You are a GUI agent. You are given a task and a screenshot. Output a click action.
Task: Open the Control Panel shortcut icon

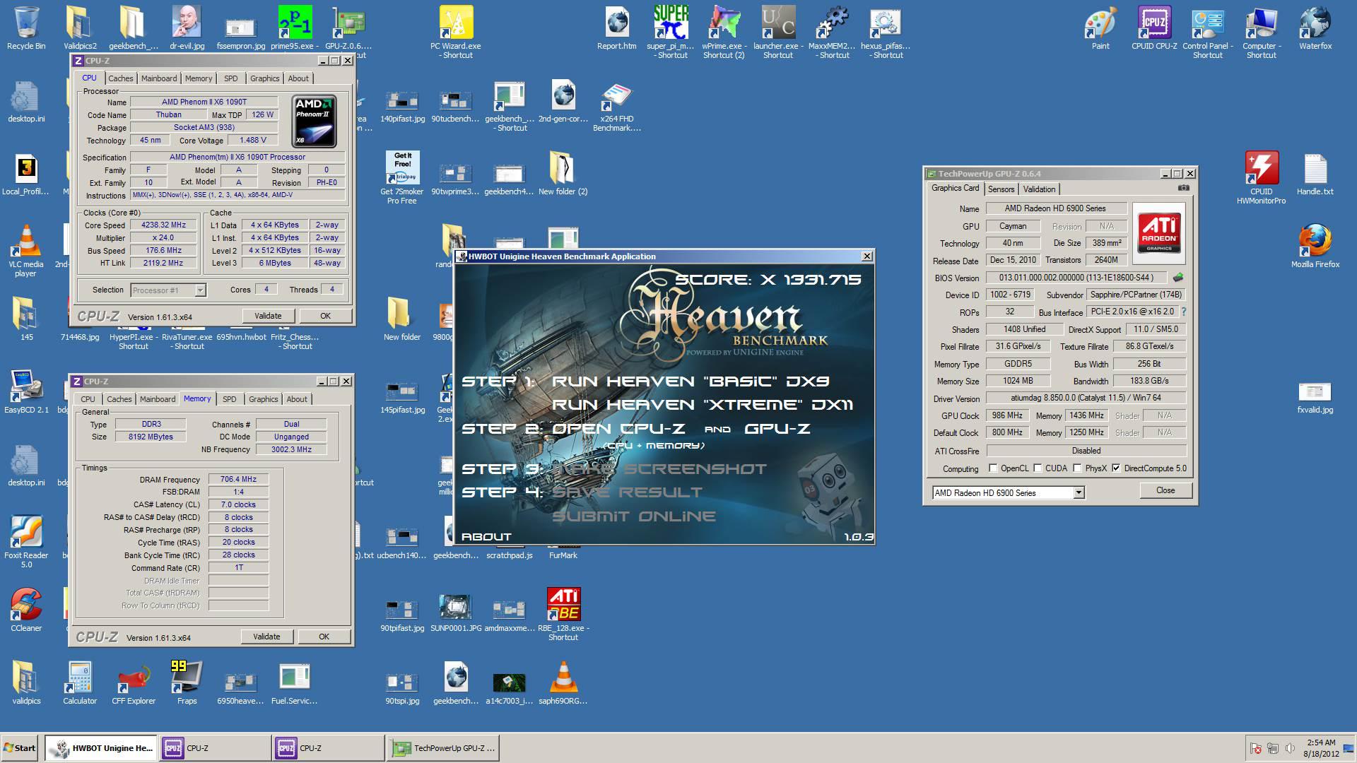coord(1207,32)
